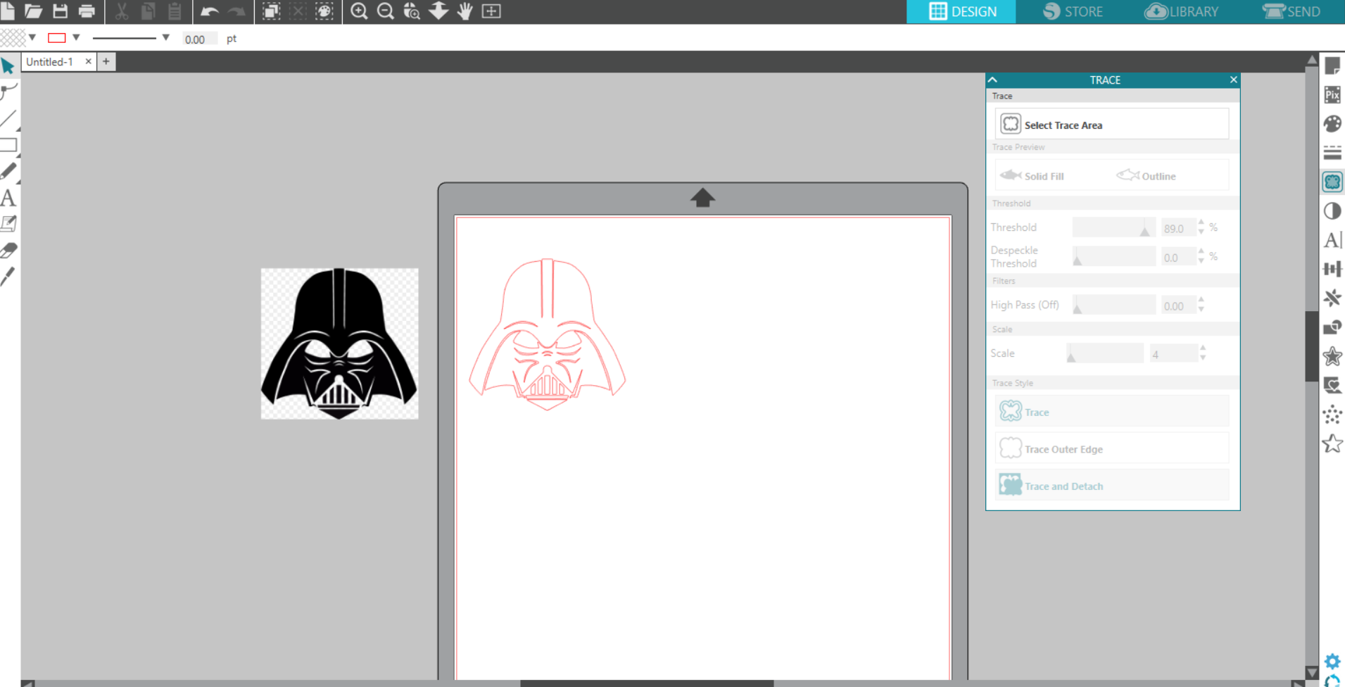
Task: Switch trace preview to Outline
Action: click(x=1146, y=176)
